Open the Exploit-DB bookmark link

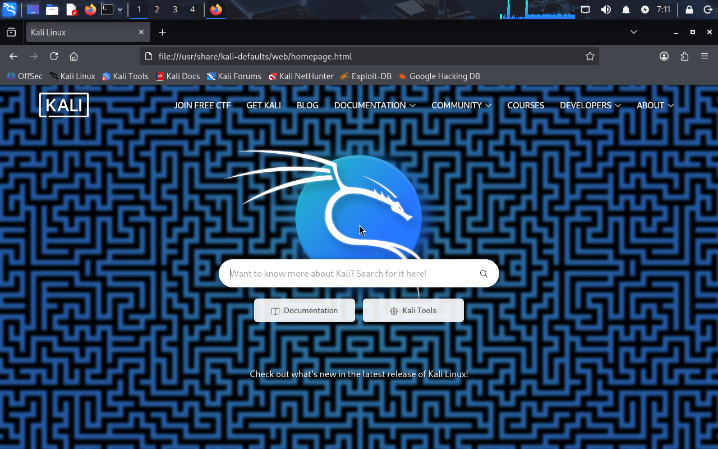[366, 76]
